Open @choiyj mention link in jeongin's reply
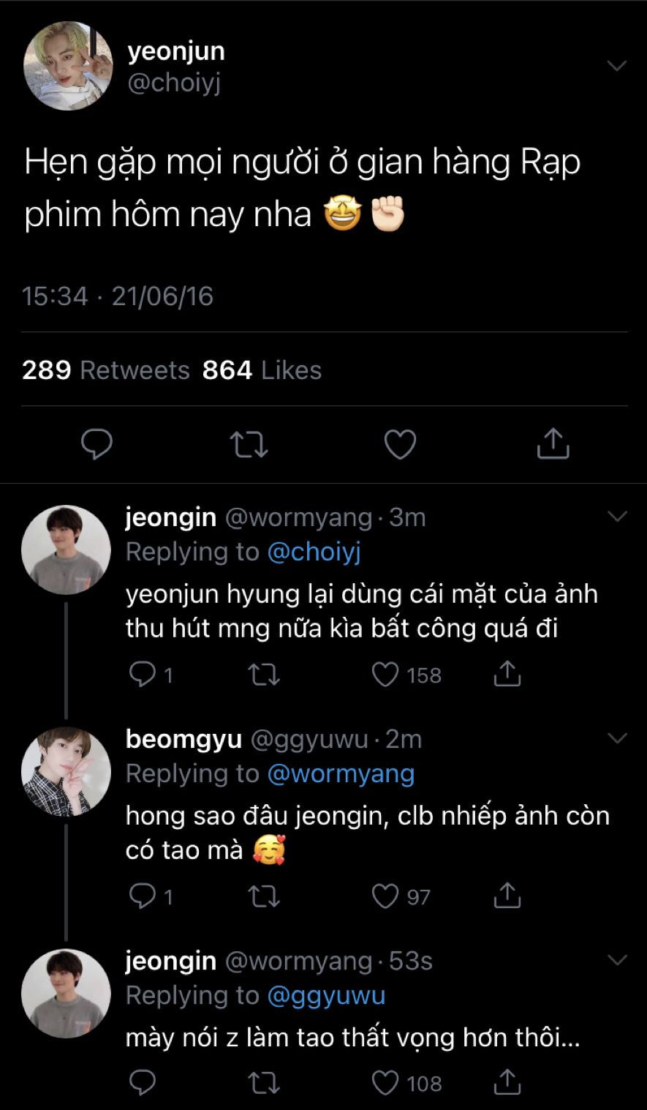 [x=315, y=552]
